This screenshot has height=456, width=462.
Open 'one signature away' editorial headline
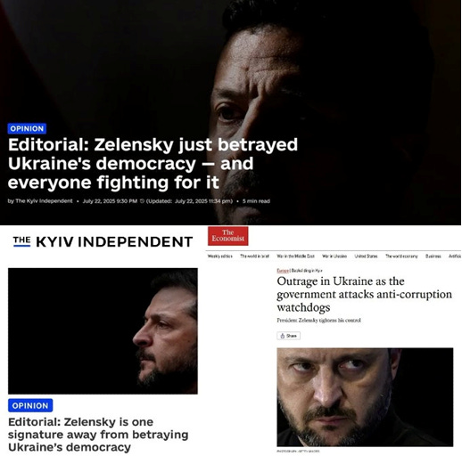(x=98, y=435)
